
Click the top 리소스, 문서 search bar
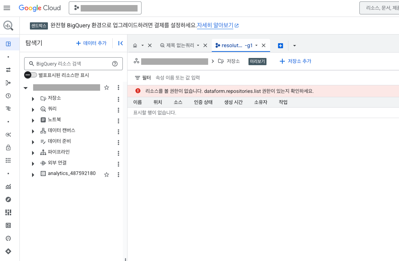tap(379, 8)
